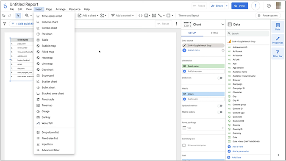Open the Add a control dropdown
This screenshot has height=161, width=286.
coord(122,16)
